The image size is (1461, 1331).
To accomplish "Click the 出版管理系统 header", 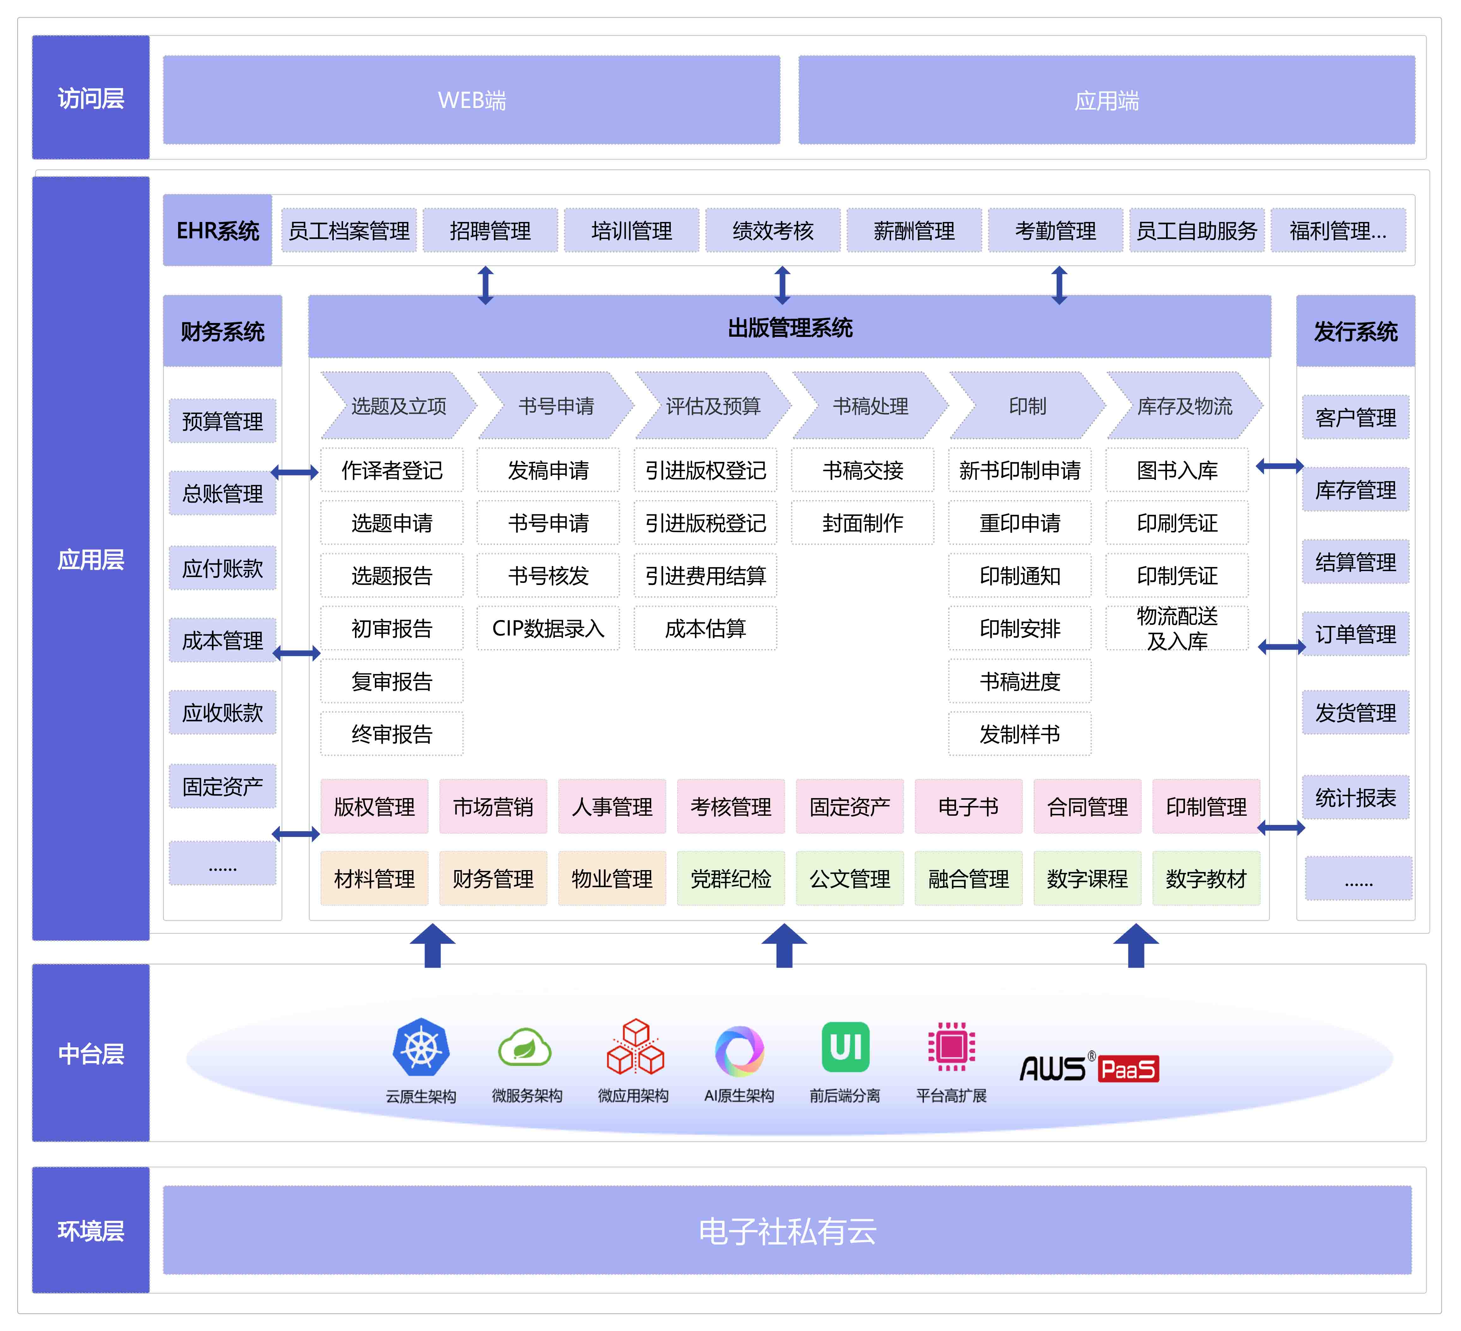I will pyautogui.click(x=789, y=327).
